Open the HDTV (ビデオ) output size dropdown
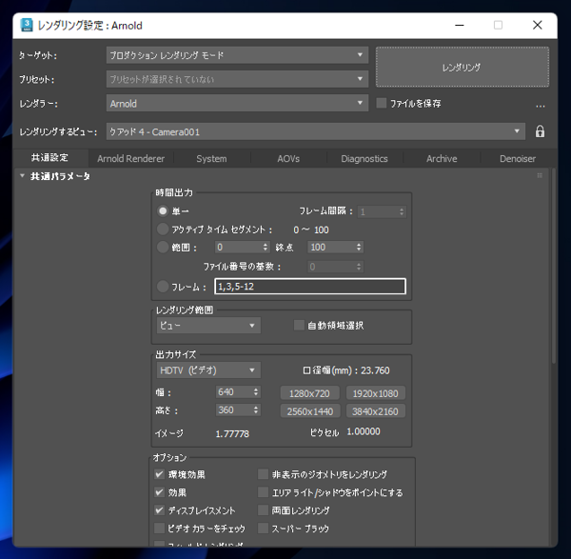Image resolution: width=571 pixels, height=559 pixels. [208, 370]
